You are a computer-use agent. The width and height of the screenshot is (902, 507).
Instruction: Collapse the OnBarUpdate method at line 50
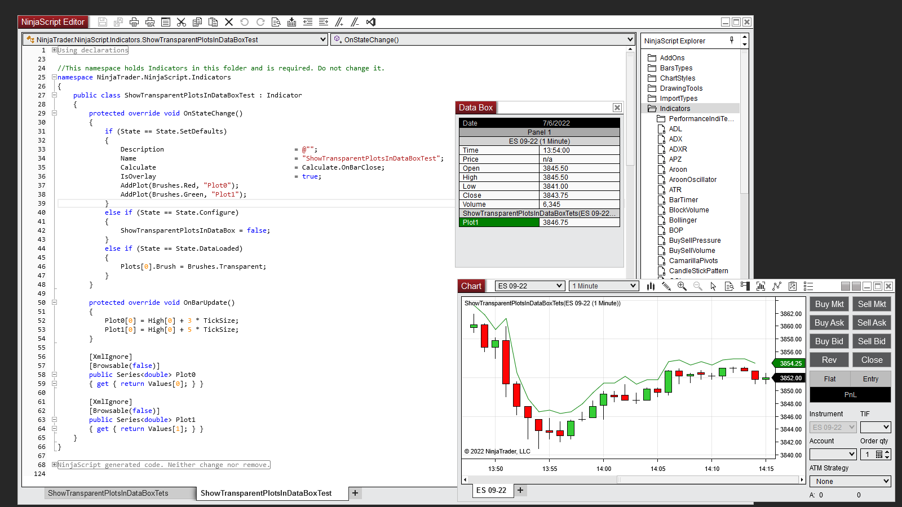[54, 303]
